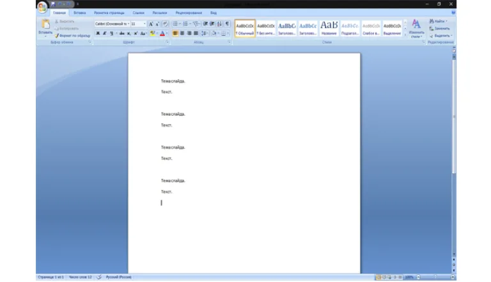This screenshot has height=282, width=491.
Task: Center the text alignment
Action: pos(182,33)
